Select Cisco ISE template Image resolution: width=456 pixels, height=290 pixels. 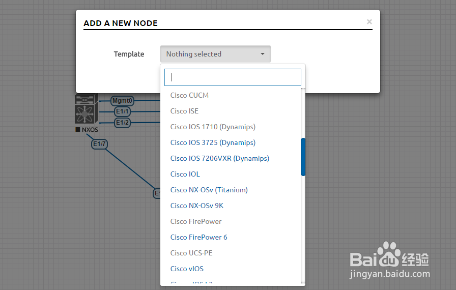[184, 111]
